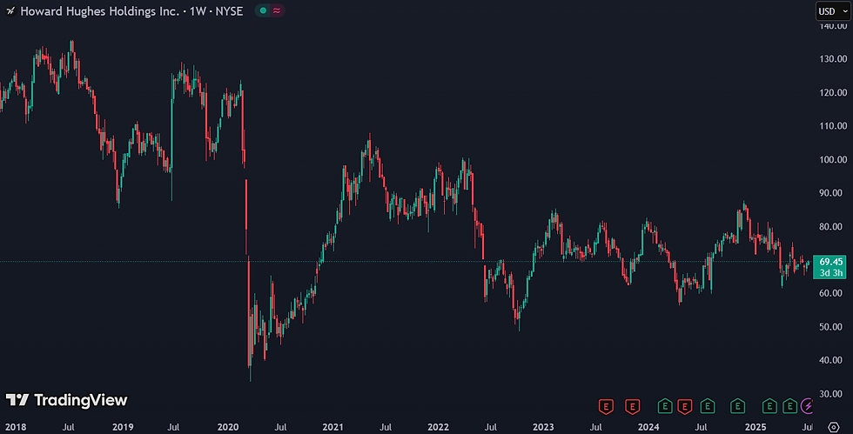Click the 3d 3h bar countdown label
The height and width of the screenshot is (434, 853).
pyautogui.click(x=831, y=273)
